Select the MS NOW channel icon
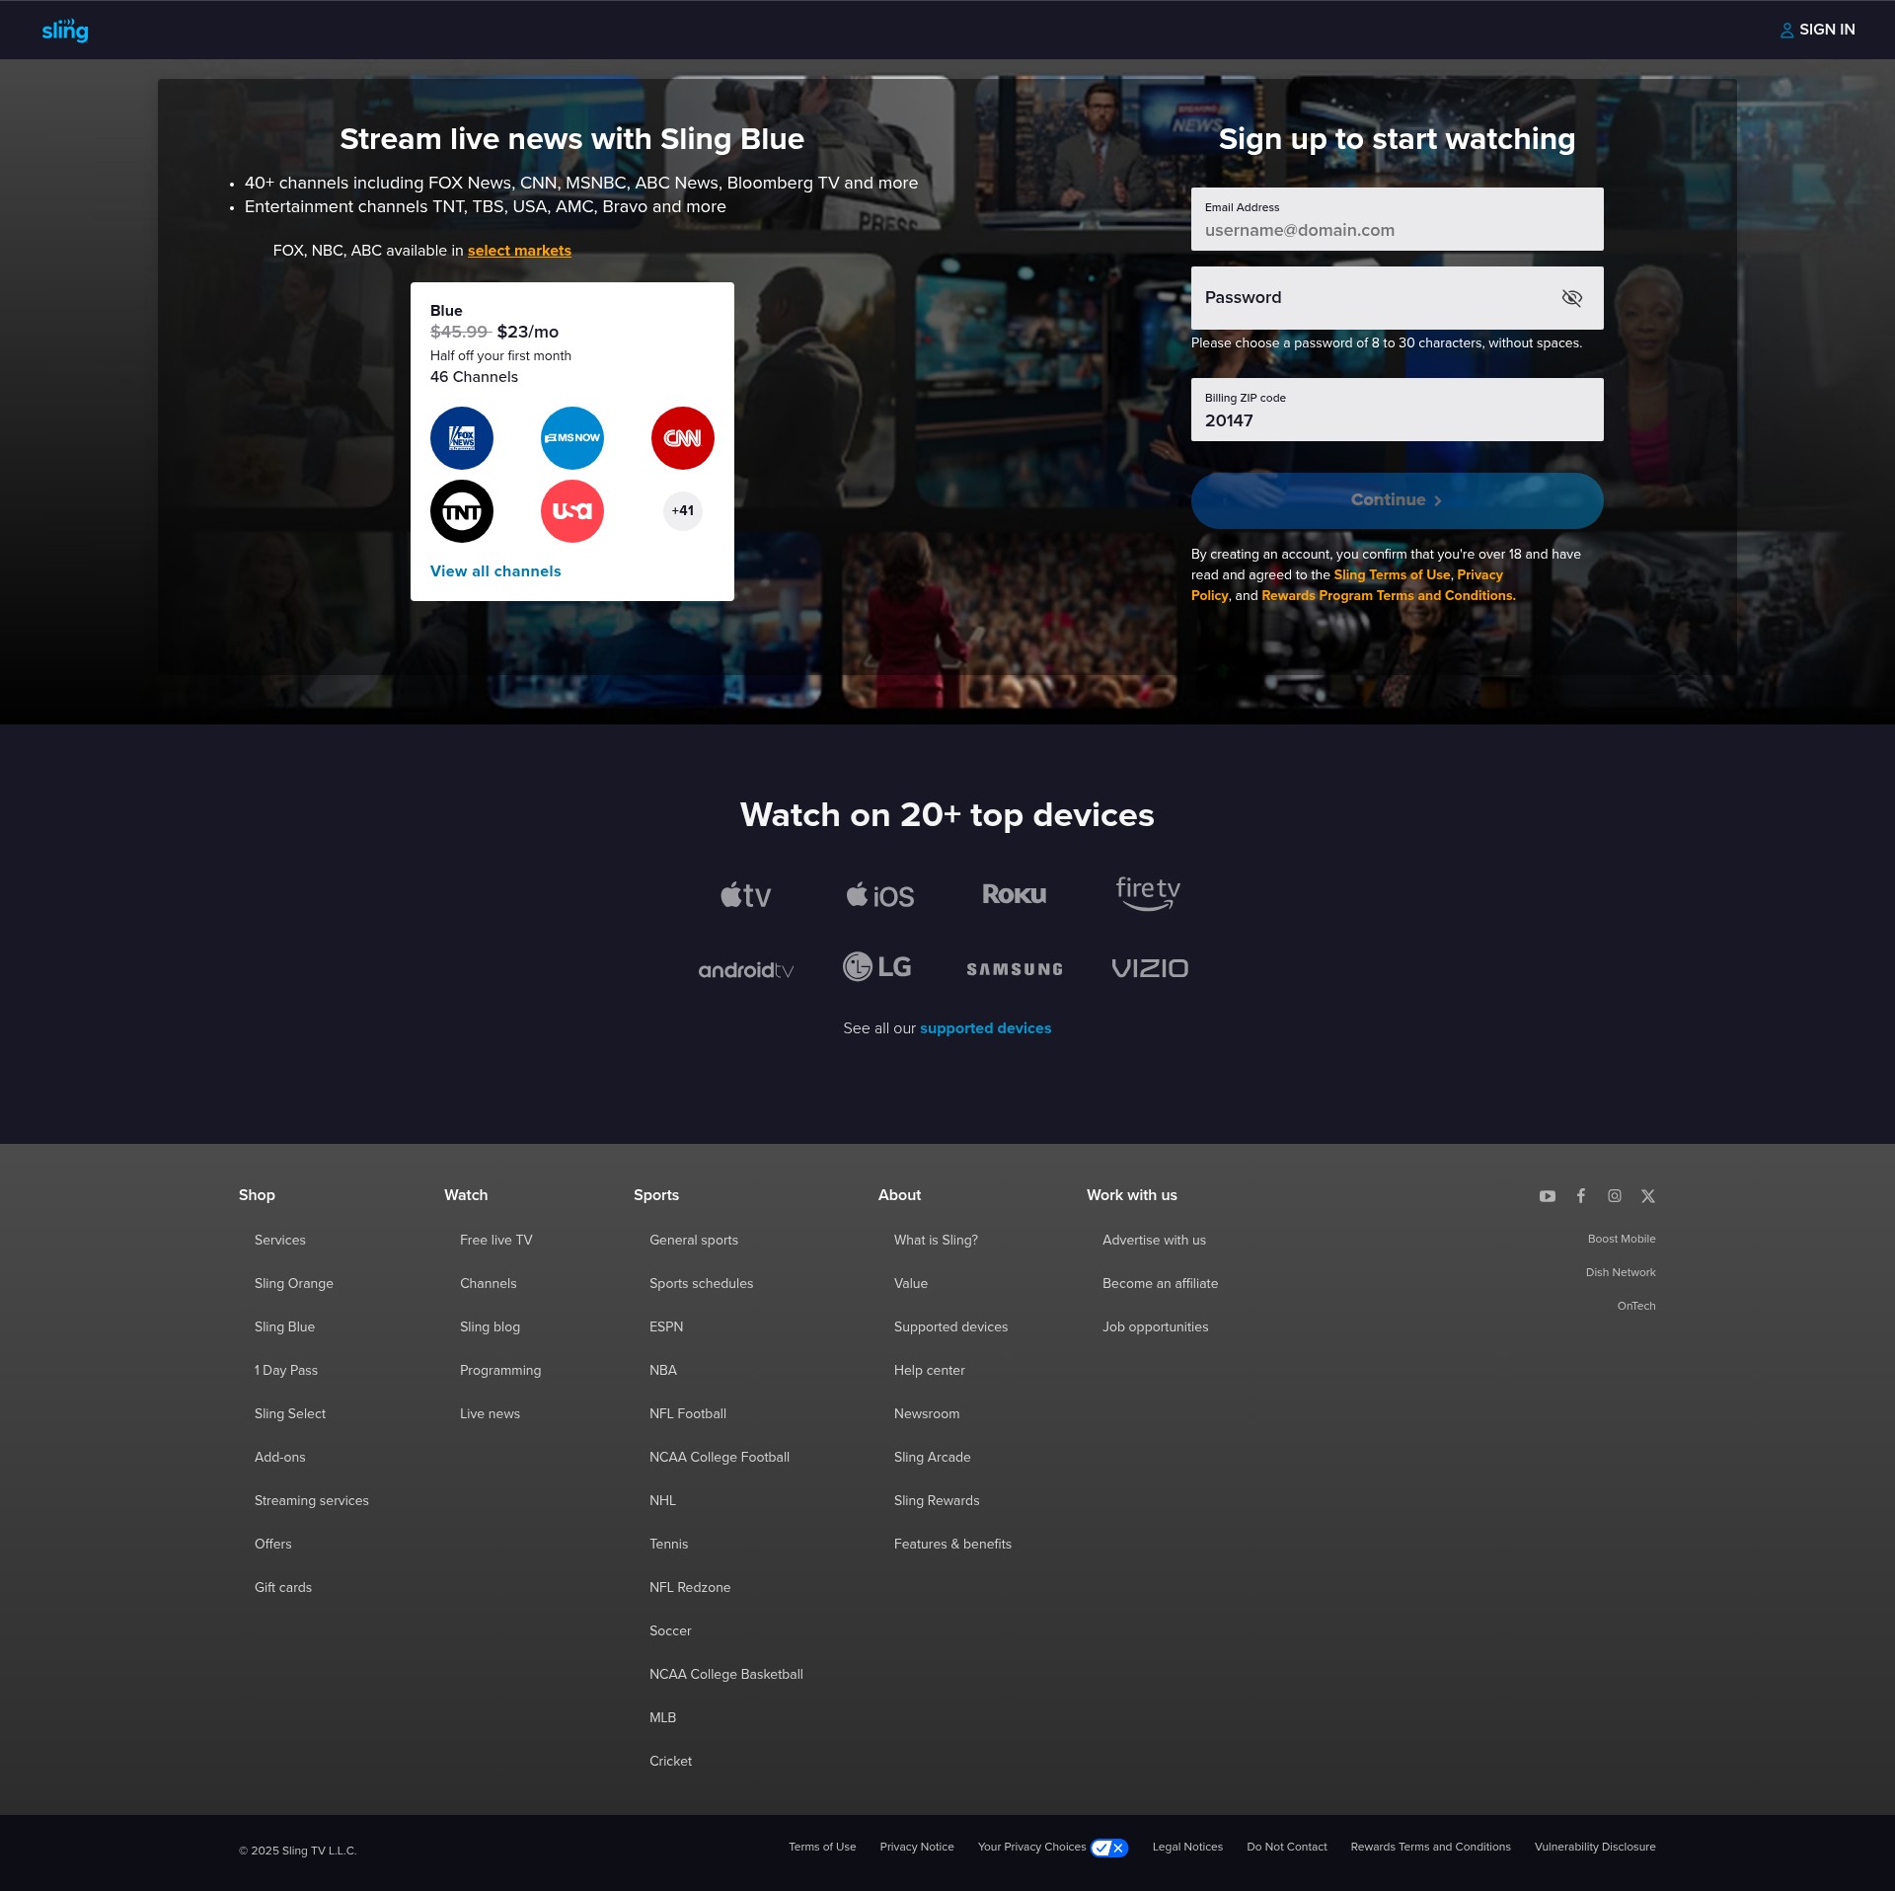 (572, 438)
